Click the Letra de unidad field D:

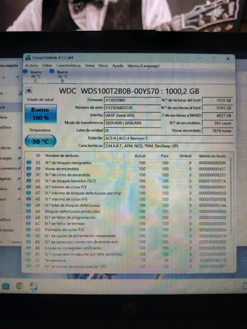click(132, 130)
